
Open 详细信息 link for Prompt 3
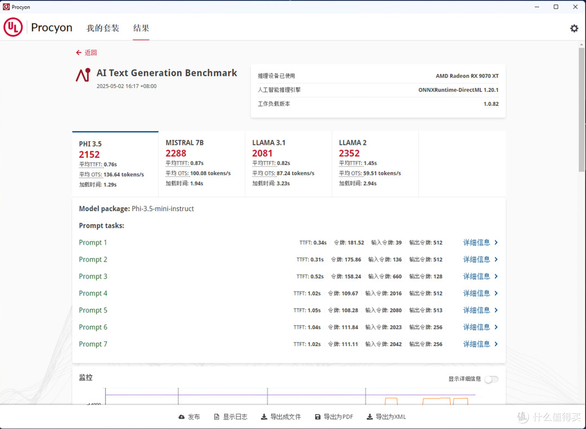tap(476, 276)
